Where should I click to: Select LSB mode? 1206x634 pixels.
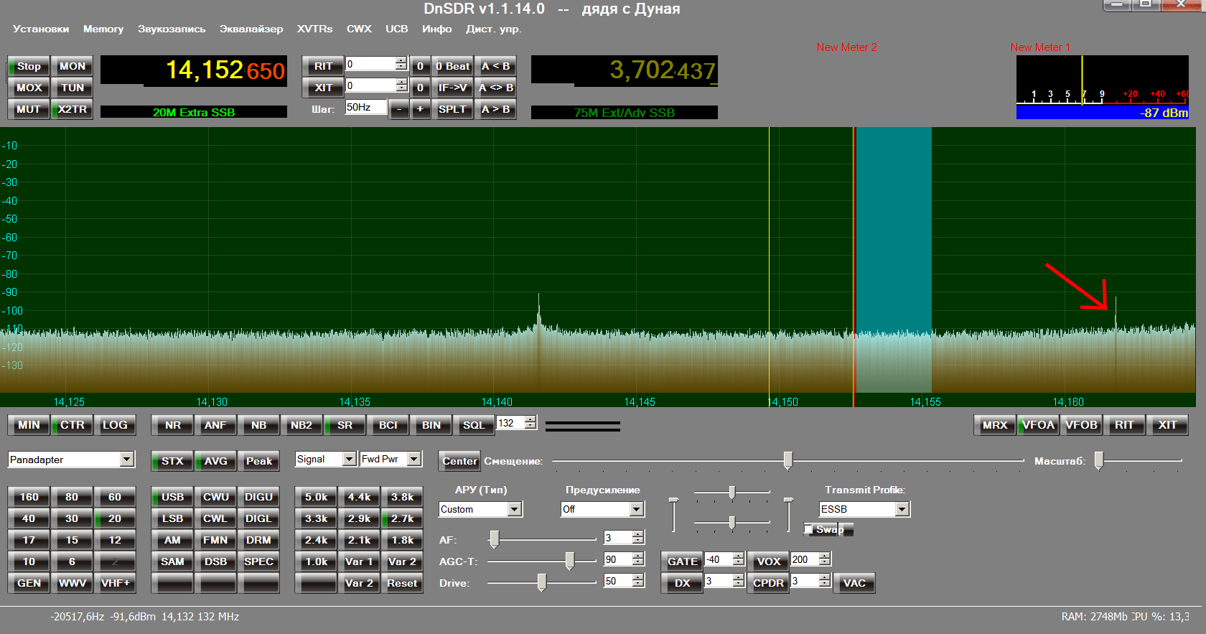pyautogui.click(x=172, y=518)
